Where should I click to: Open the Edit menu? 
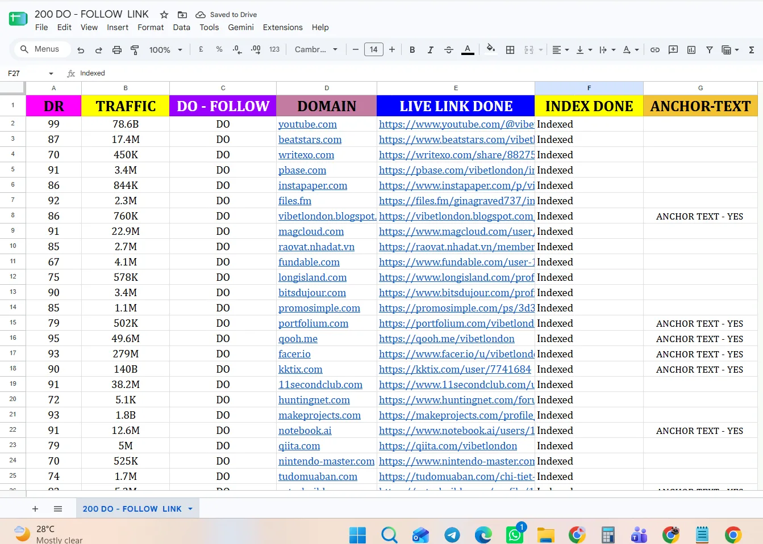[x=64, y=27]
